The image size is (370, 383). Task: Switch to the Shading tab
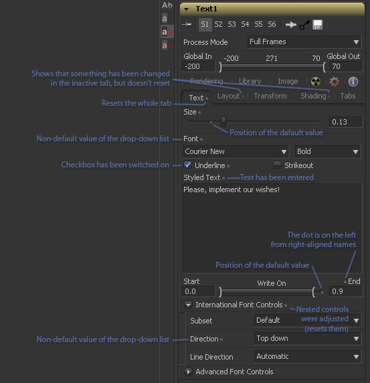click(313, 96)
